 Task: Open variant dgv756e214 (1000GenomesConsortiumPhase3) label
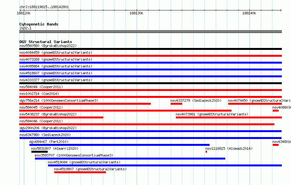click(x=59, y=100)
